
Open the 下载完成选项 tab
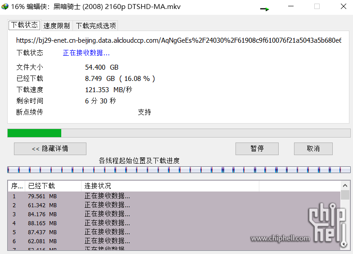click(x=95, y=26)
